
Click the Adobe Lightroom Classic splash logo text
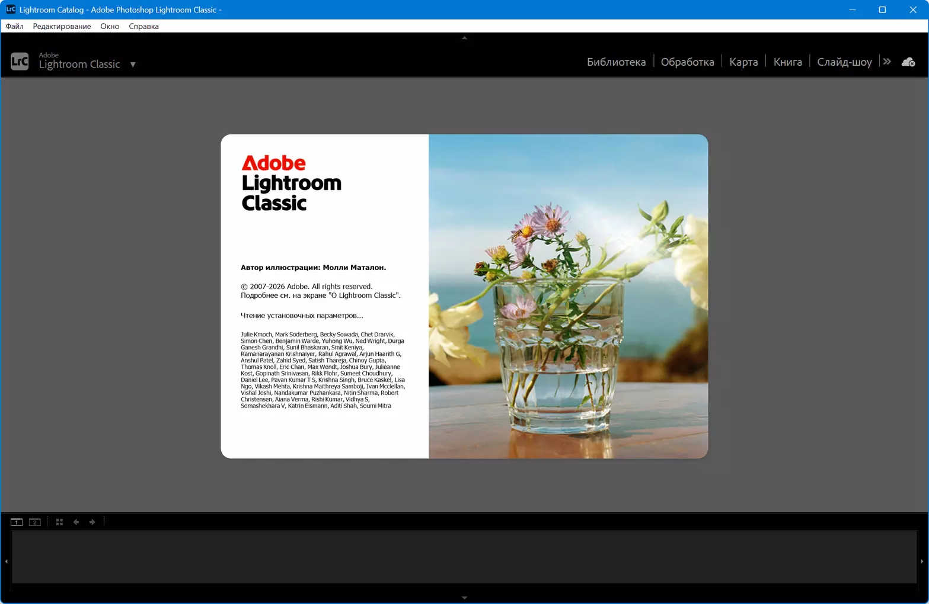pyautogui.click(x=291, y=183)
